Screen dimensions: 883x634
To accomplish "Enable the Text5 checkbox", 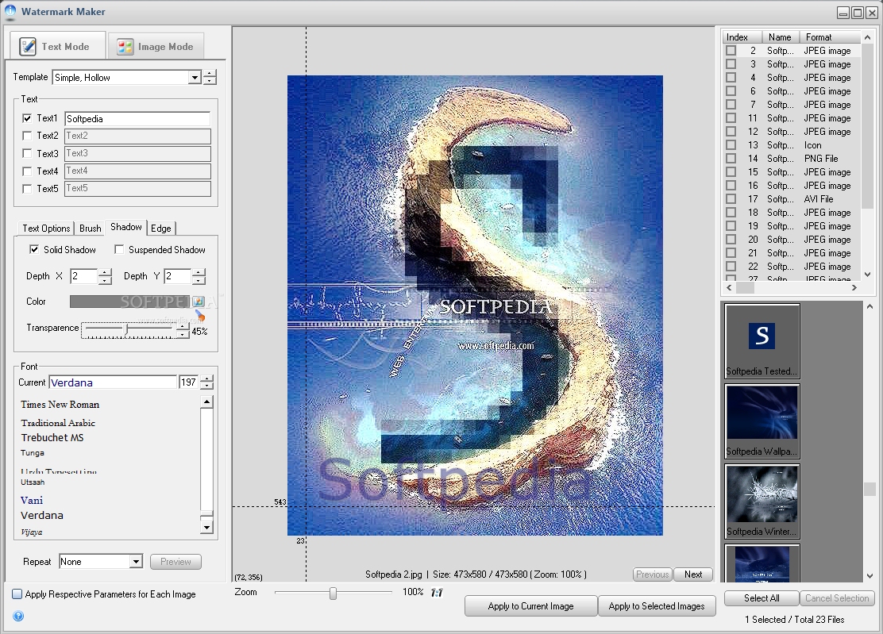I will click(x=27, y=189).
